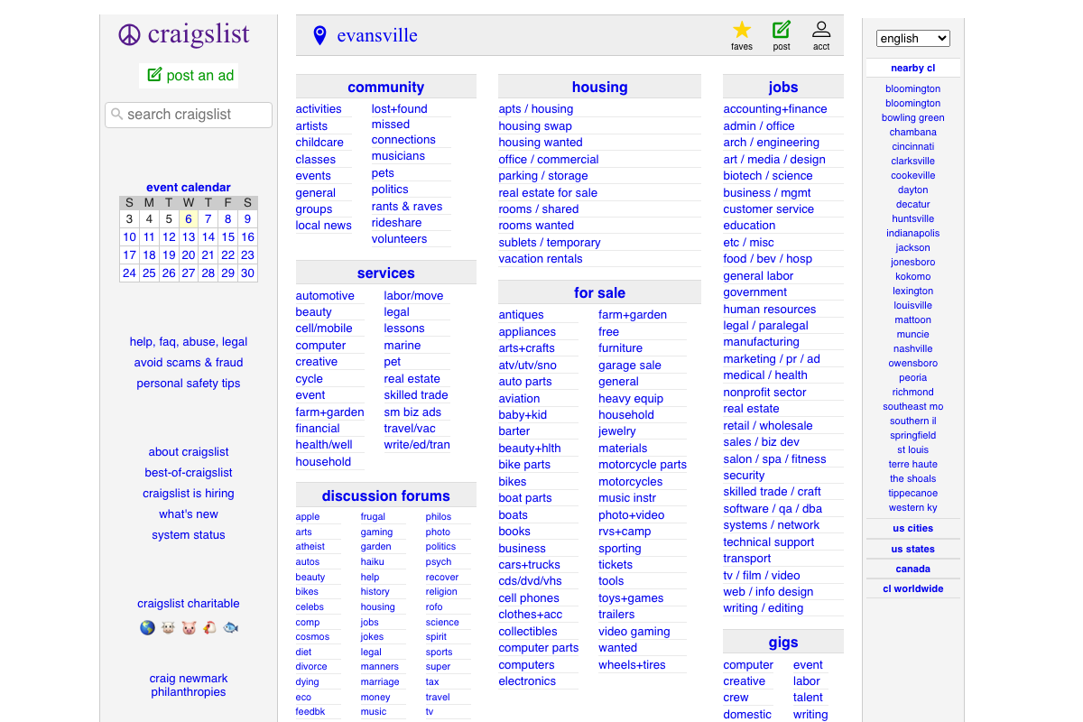The height and width of the screenshot is (722, 1083).
Task: Go to indianapolis nearby site
Action: (x=913, y=233)
